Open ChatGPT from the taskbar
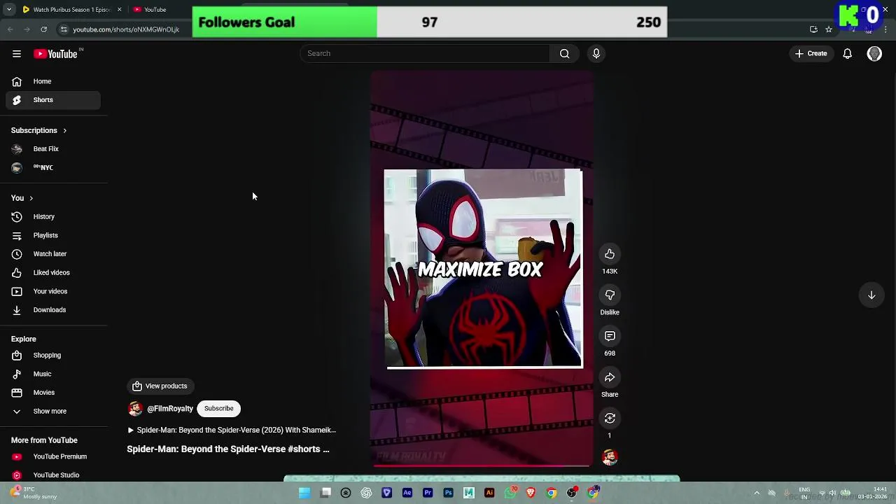 366,493
